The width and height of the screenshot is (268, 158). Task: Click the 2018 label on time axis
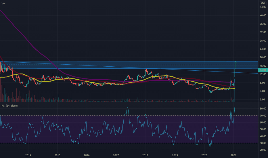point(145,155)
